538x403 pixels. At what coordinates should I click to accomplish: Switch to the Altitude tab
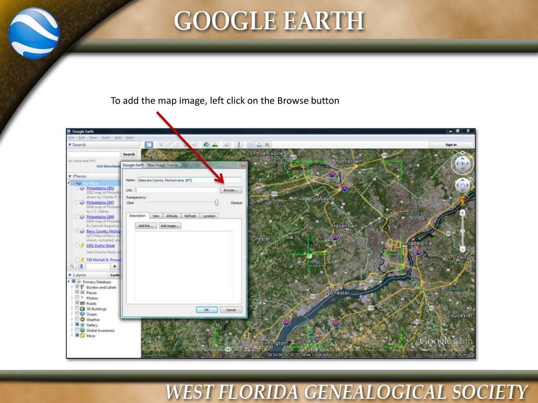172,216
